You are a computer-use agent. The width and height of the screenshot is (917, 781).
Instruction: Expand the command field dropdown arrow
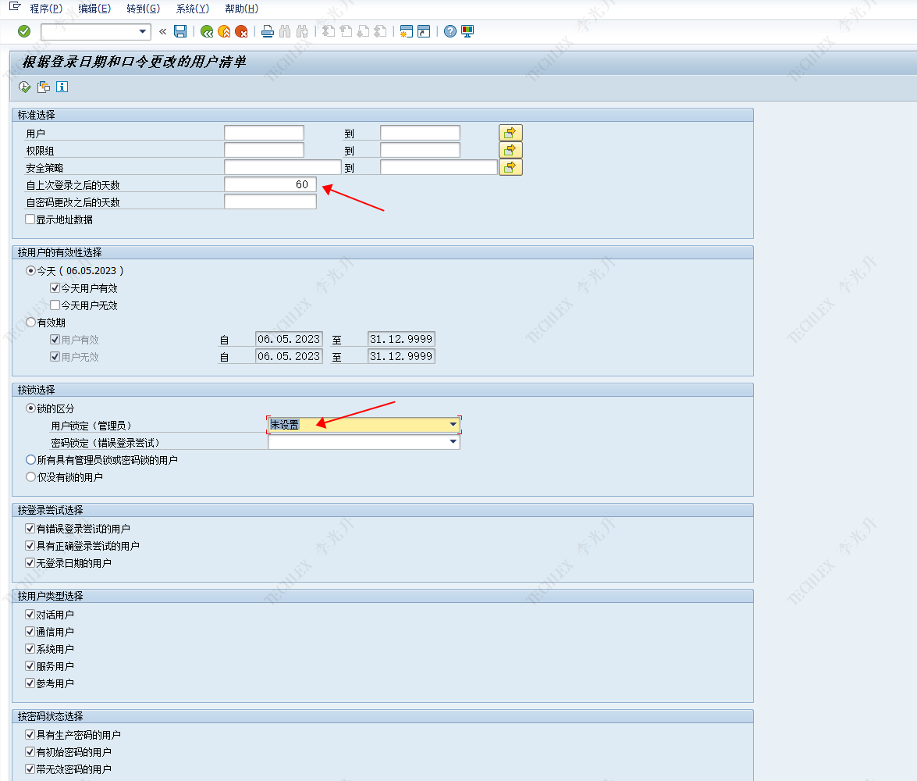tap(143, 31)
